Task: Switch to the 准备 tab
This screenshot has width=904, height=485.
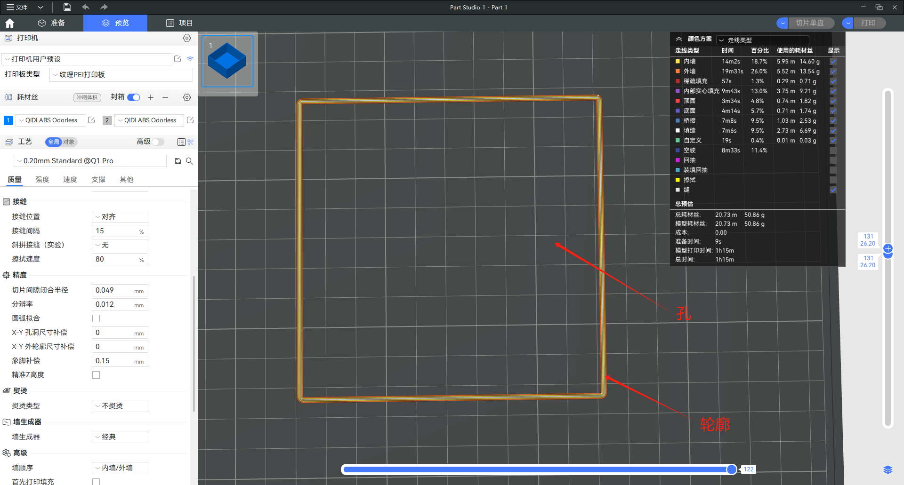Action: [52, 23]
